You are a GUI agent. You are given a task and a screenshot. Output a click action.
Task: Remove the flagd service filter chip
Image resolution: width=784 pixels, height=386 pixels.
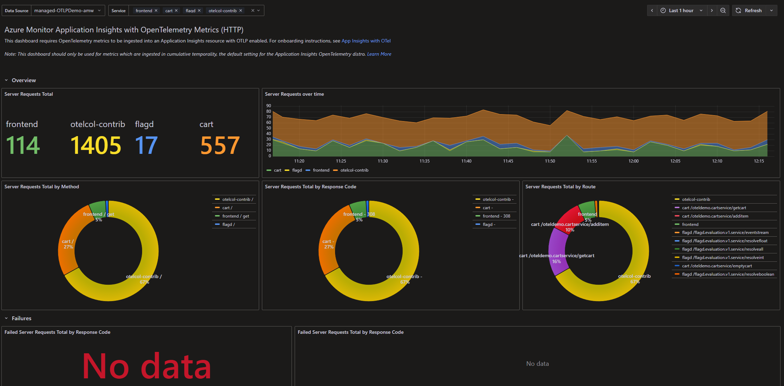199,11
